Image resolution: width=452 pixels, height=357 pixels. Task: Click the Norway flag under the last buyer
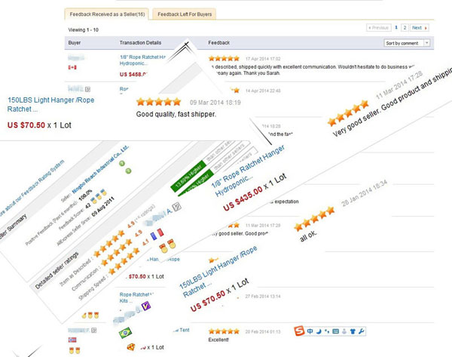(x=72, y=340)
